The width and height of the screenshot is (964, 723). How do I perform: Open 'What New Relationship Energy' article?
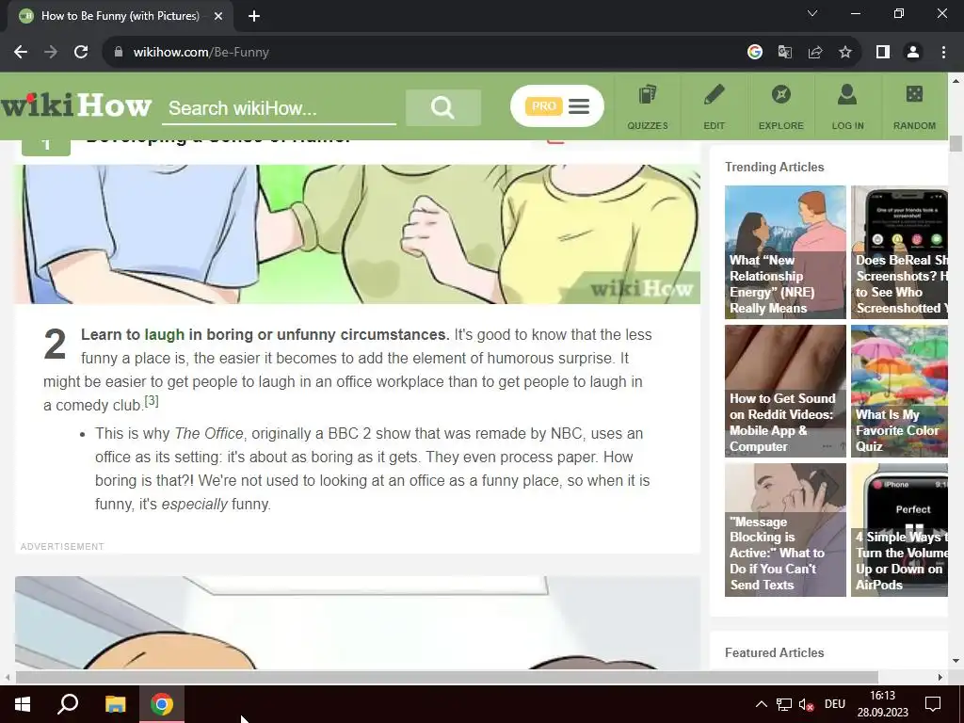click(785, 252)
